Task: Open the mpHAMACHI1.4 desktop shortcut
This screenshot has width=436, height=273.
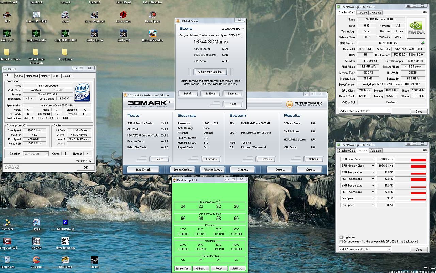Action: (65, 36)
